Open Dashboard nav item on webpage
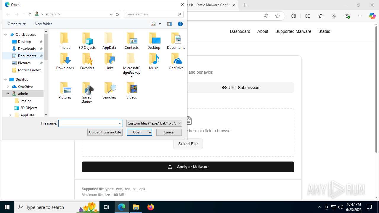The width and height of the screenshot is (379, 213). [x=240, y=31]
